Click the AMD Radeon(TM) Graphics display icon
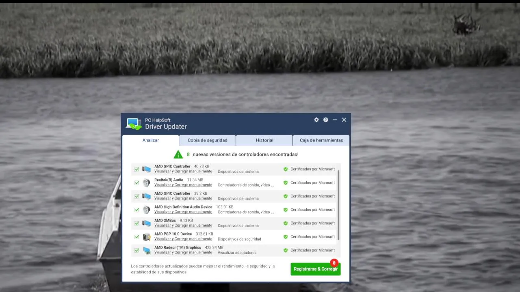This screenshot has width=520, height=292. coord(146,250)
